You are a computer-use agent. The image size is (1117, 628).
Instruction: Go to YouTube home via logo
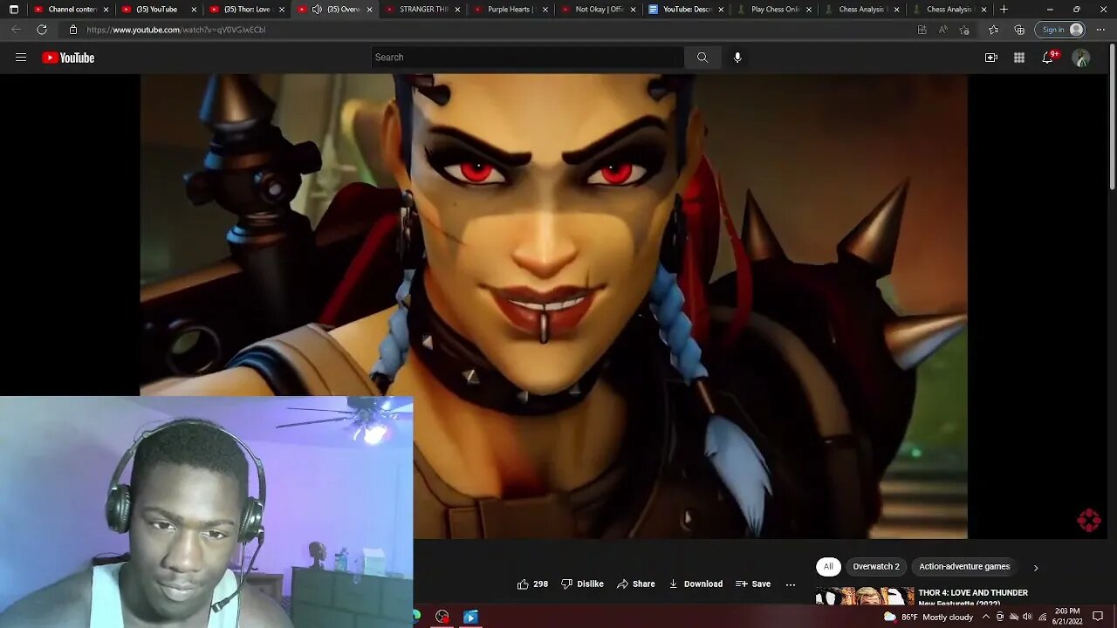pyautogui.click(x=68, y=58)
